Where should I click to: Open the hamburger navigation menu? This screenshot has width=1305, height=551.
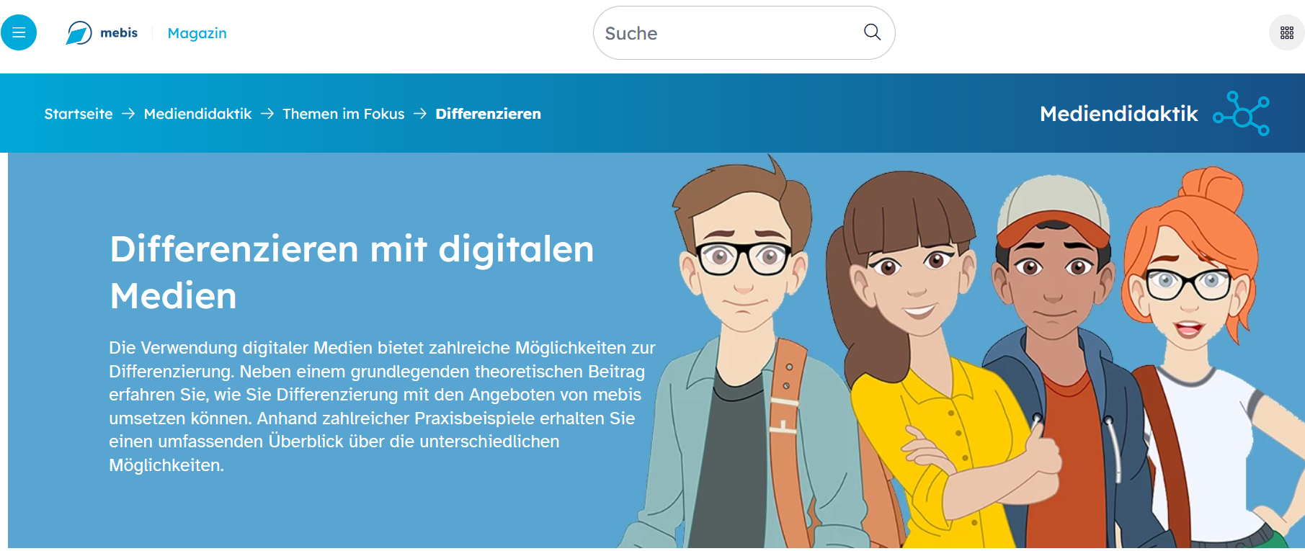(19, 32)
